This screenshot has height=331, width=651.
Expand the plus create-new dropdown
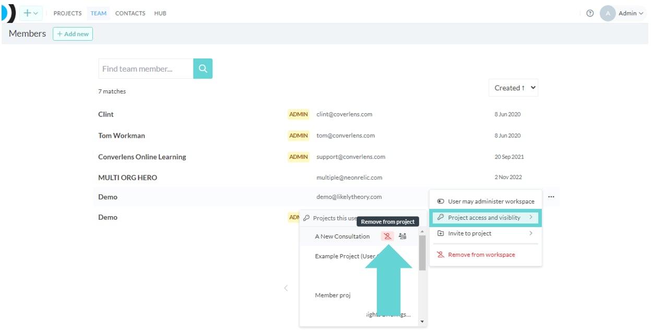[31, 13]
